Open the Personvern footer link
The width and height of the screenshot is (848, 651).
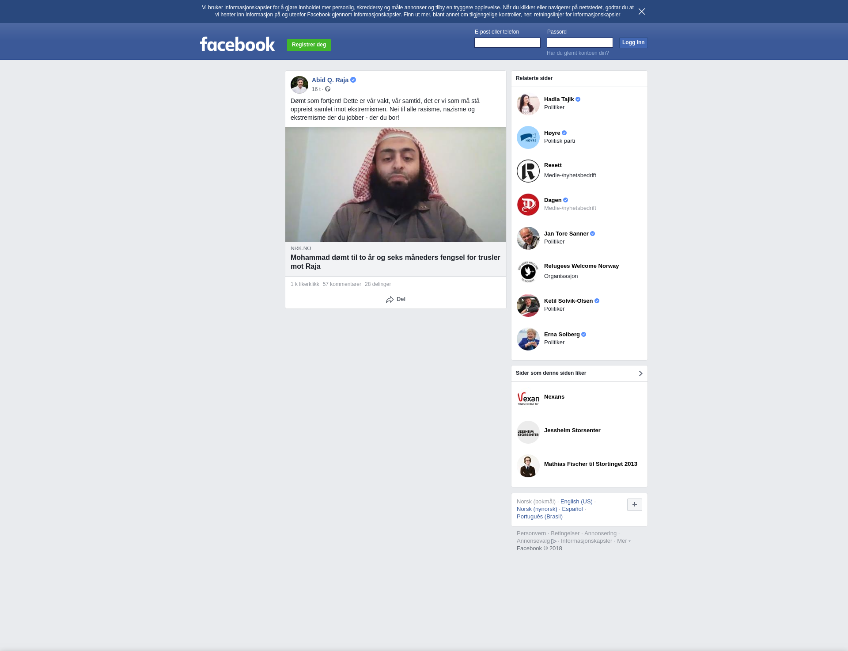point(531,533)
